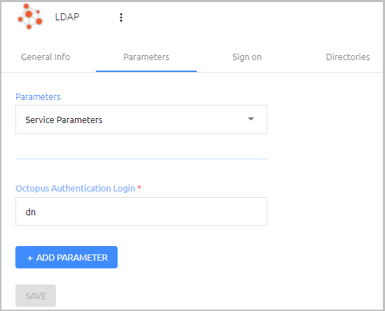Click the greyed-out SAVE button

(x=36, y=296)
